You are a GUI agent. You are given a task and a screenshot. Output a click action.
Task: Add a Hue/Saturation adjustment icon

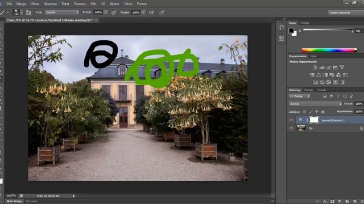(x=312, y=75)
